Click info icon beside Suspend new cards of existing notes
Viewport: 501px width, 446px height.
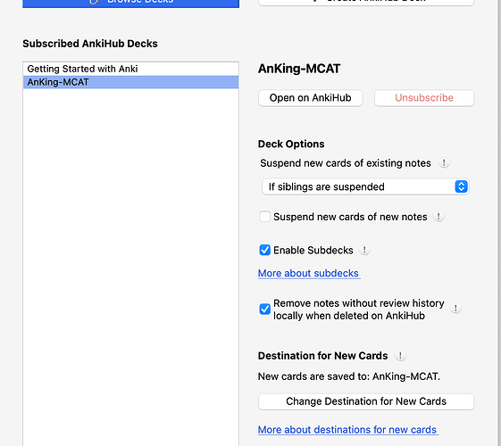pyautogui.click(x=444, y=163)
